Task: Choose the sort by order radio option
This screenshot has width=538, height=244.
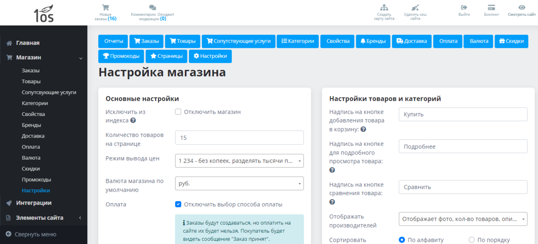Action: point(471,240)
